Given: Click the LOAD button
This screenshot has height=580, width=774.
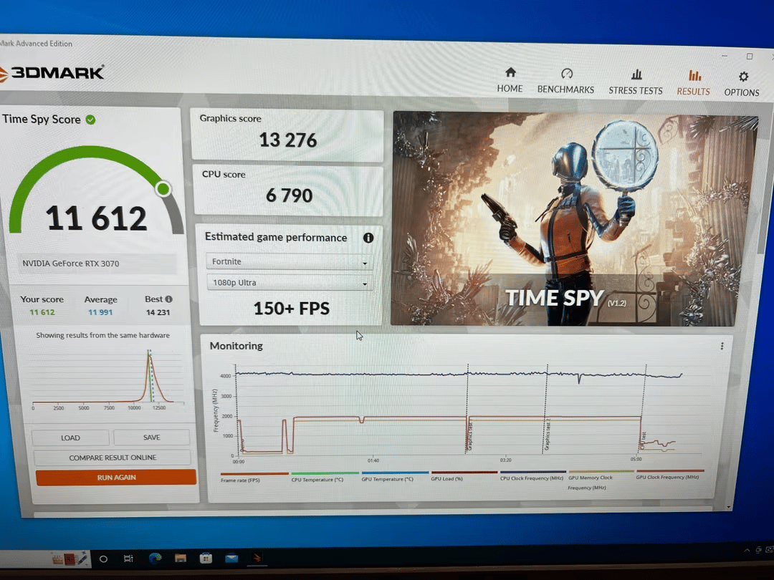Looking at the screenshot, I should coord(70,438).
